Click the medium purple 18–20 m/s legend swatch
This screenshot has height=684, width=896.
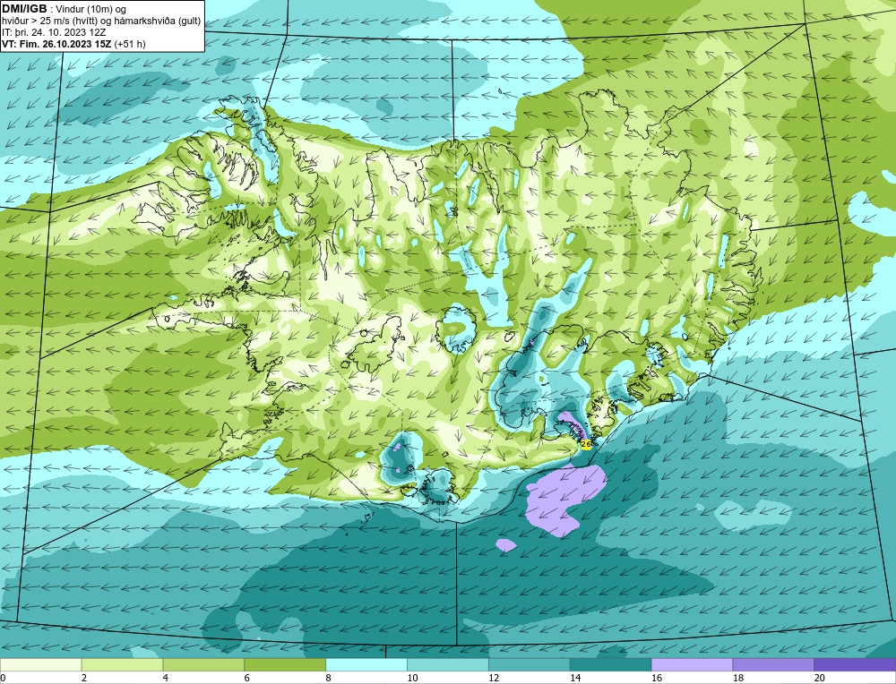(x=773, y=664)
